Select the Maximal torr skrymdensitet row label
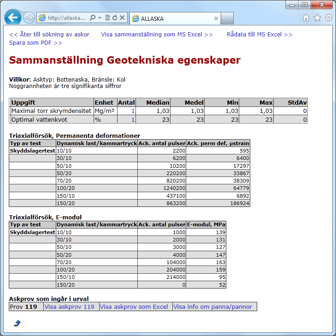This screenshot has width=336, height=336. [51, 111]
